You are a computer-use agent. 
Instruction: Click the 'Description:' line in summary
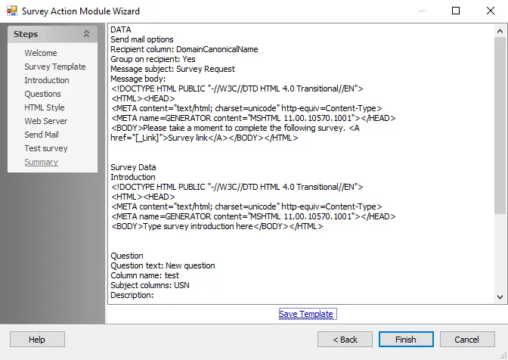pyautogui.click(x=132, y=295)
